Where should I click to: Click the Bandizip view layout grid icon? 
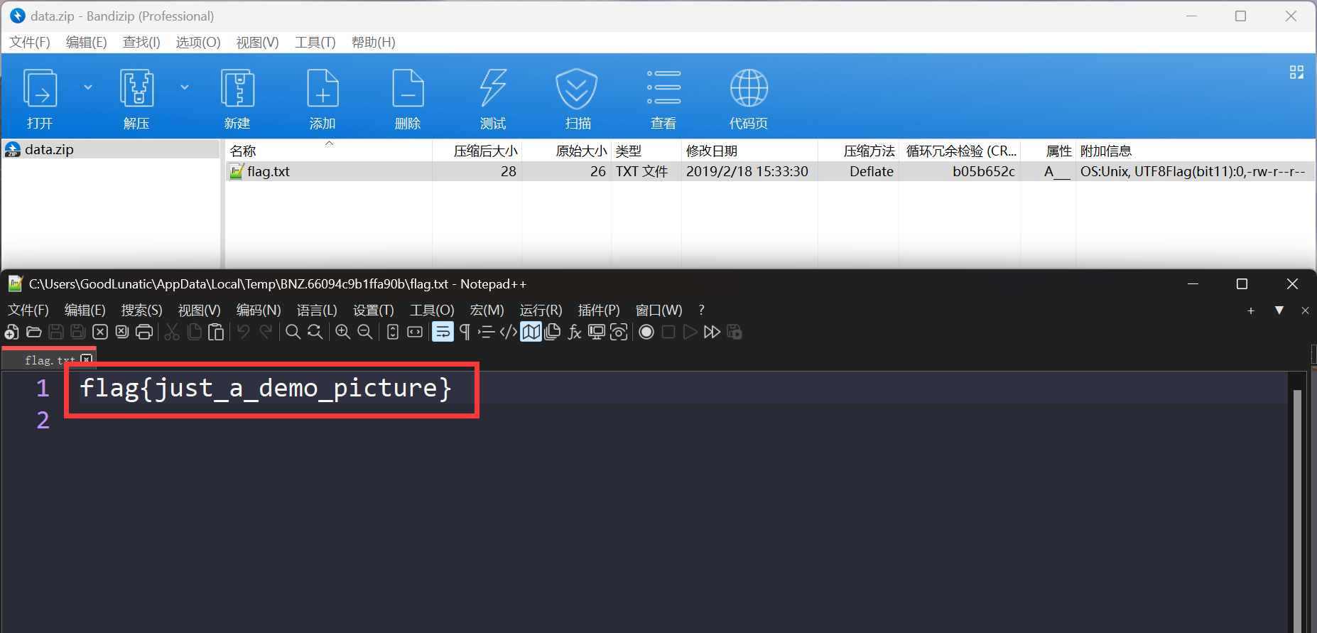point(1296,72)
